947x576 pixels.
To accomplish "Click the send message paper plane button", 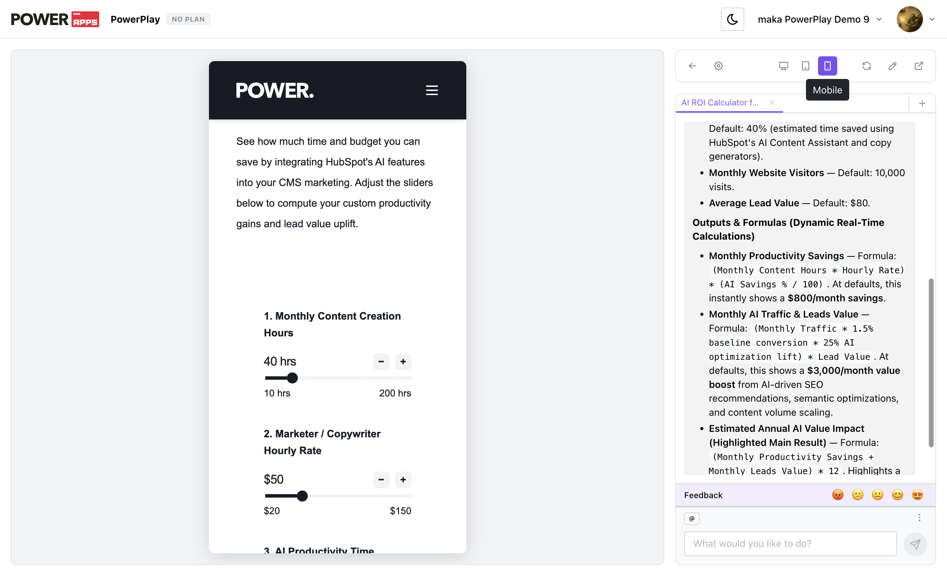I will (x=915, y=544).
